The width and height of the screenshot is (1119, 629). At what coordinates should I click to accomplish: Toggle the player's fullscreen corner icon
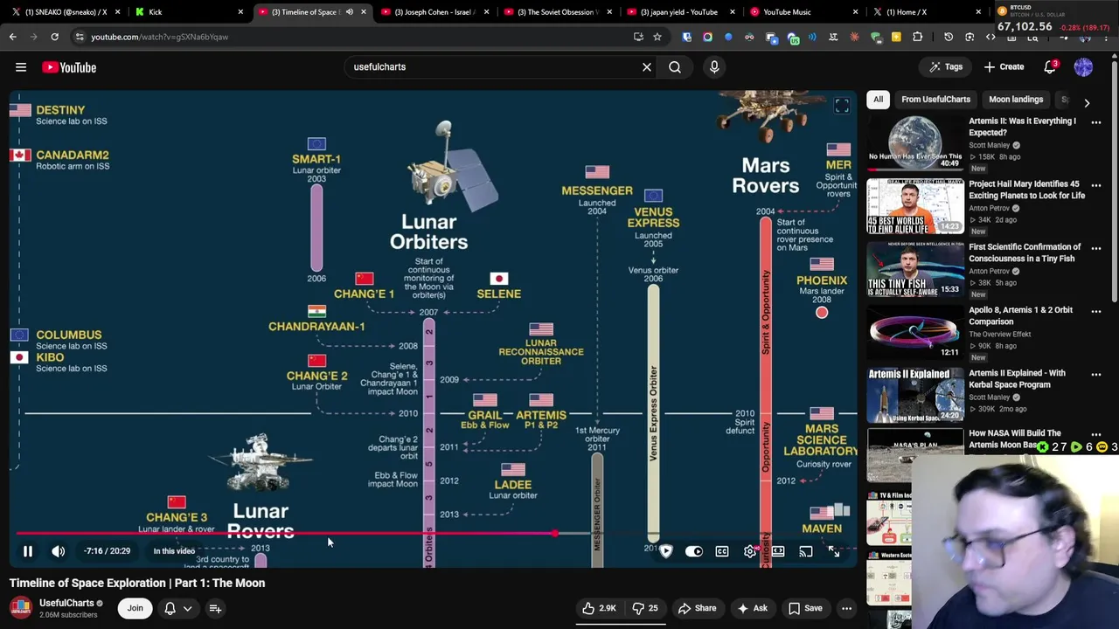point(834,551)
